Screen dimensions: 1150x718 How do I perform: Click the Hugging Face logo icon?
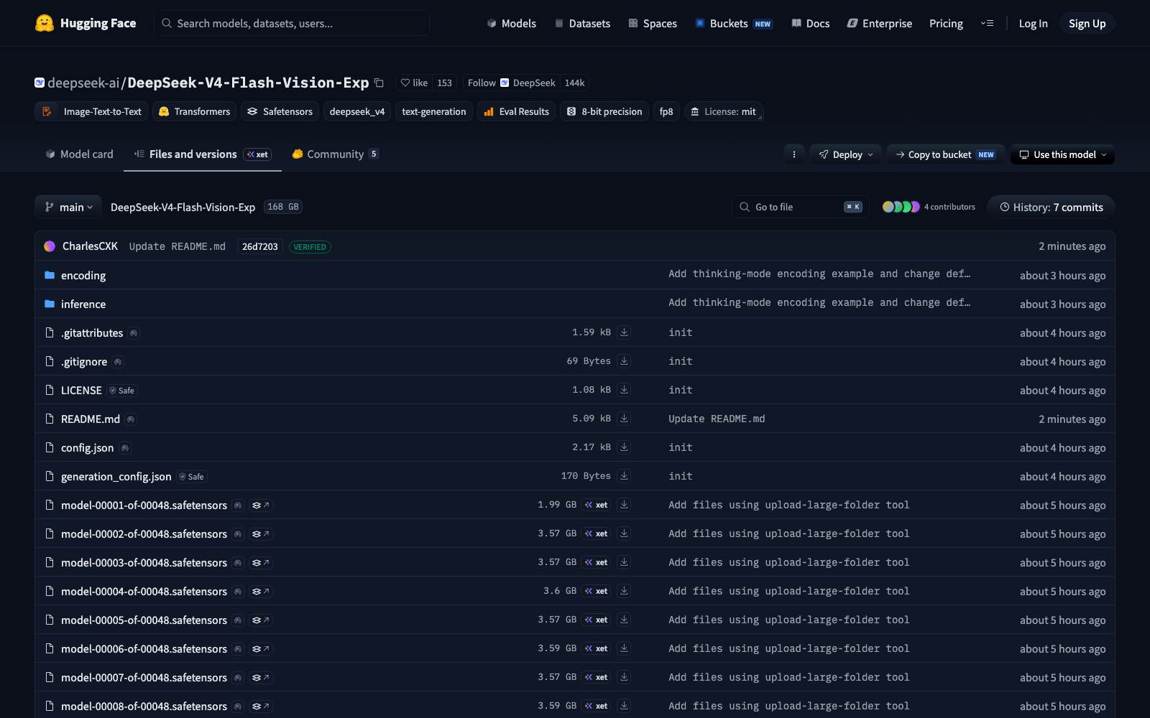pyautogui.click(x=45, y=23)
